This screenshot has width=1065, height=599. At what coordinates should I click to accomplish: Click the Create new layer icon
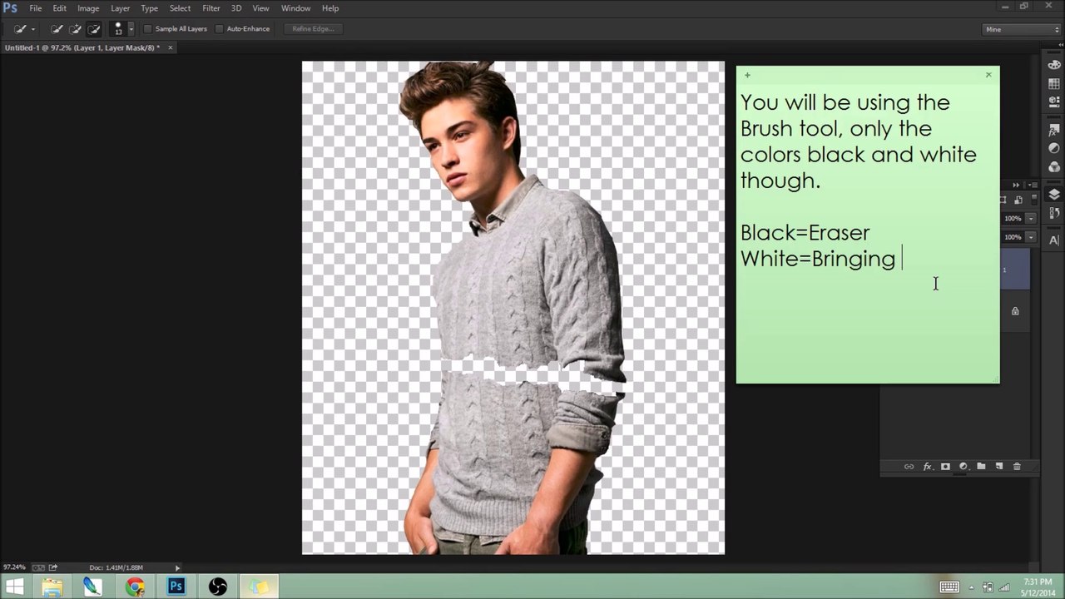(x=999, y=467)
